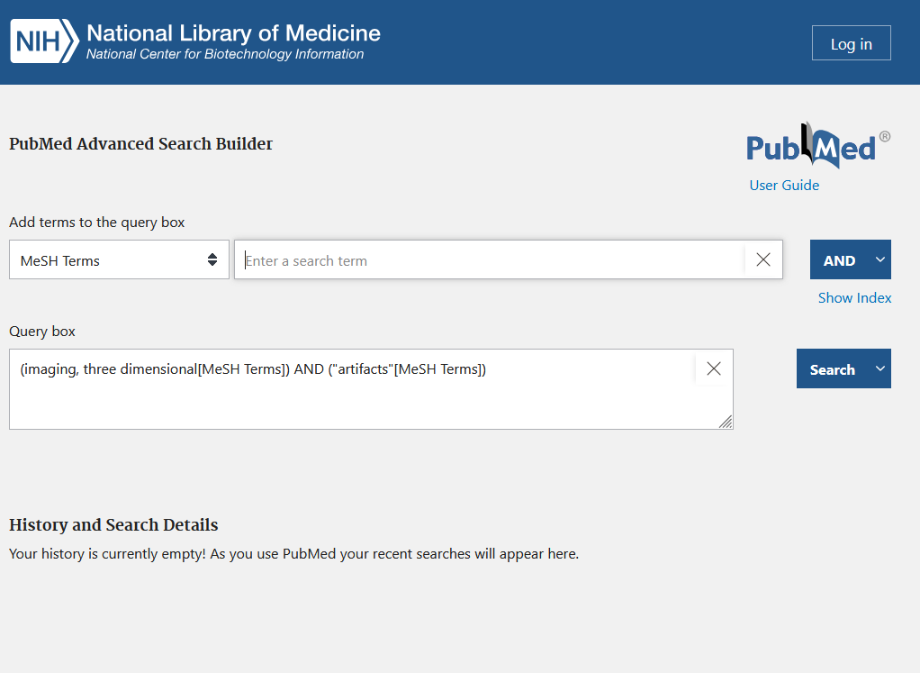Expand the Search button dropdown arrow
Screen dimensions: 920x673
(880, 368)
